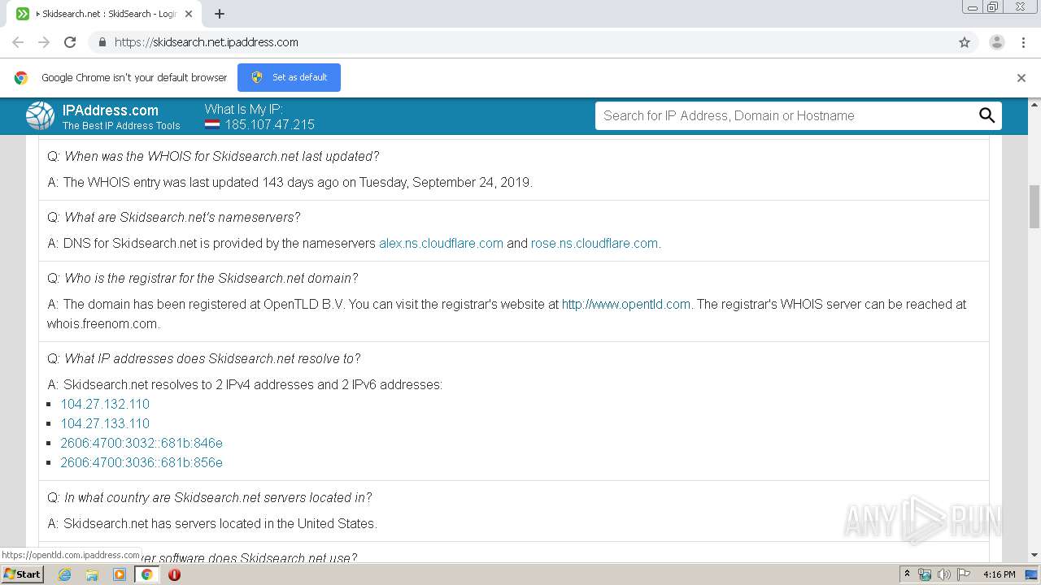
Task: Click the 'The Best IP Address Tools' tagline
Action: (x=121, y=125)
